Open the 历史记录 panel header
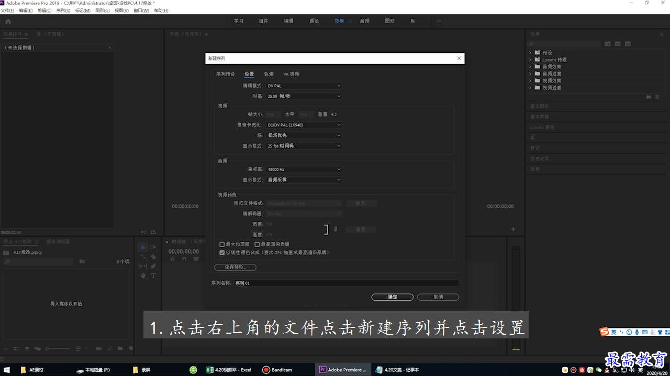Image resolution: width=670 pixels, height=376 pixels. click(x=539, y=158)
